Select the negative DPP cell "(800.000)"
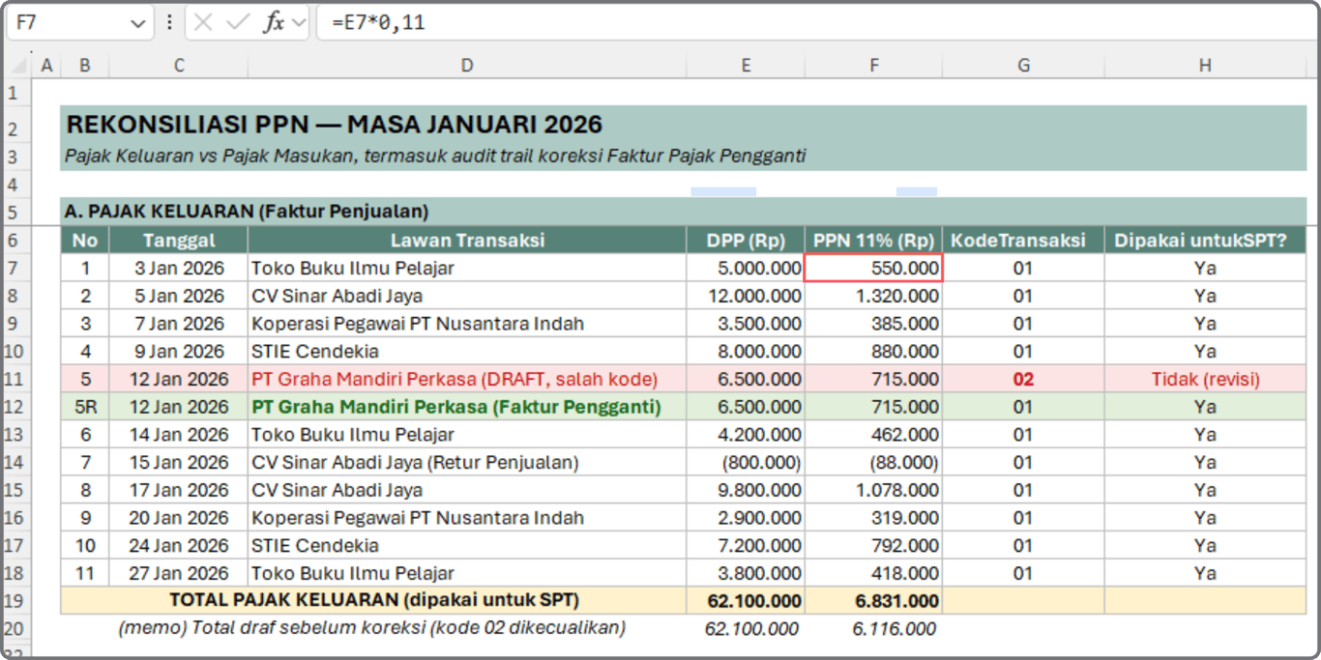1321x660 pixels. [x=746, y=463]
